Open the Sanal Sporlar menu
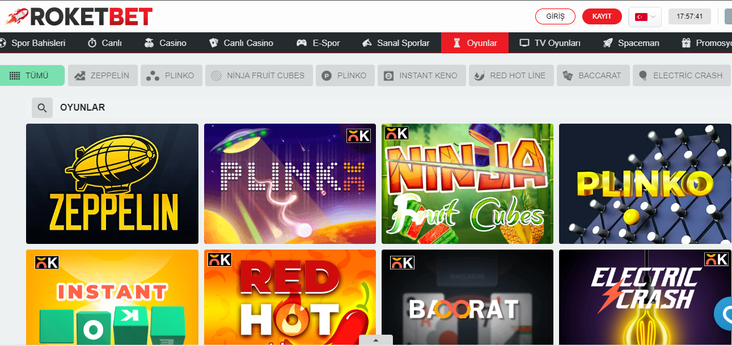 click(395, 43)
